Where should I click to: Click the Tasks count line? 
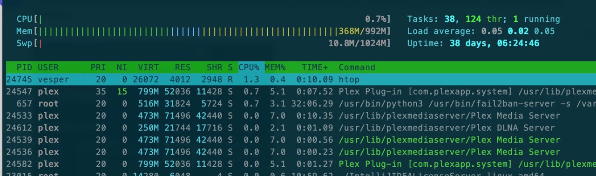(x=483, y=19)
